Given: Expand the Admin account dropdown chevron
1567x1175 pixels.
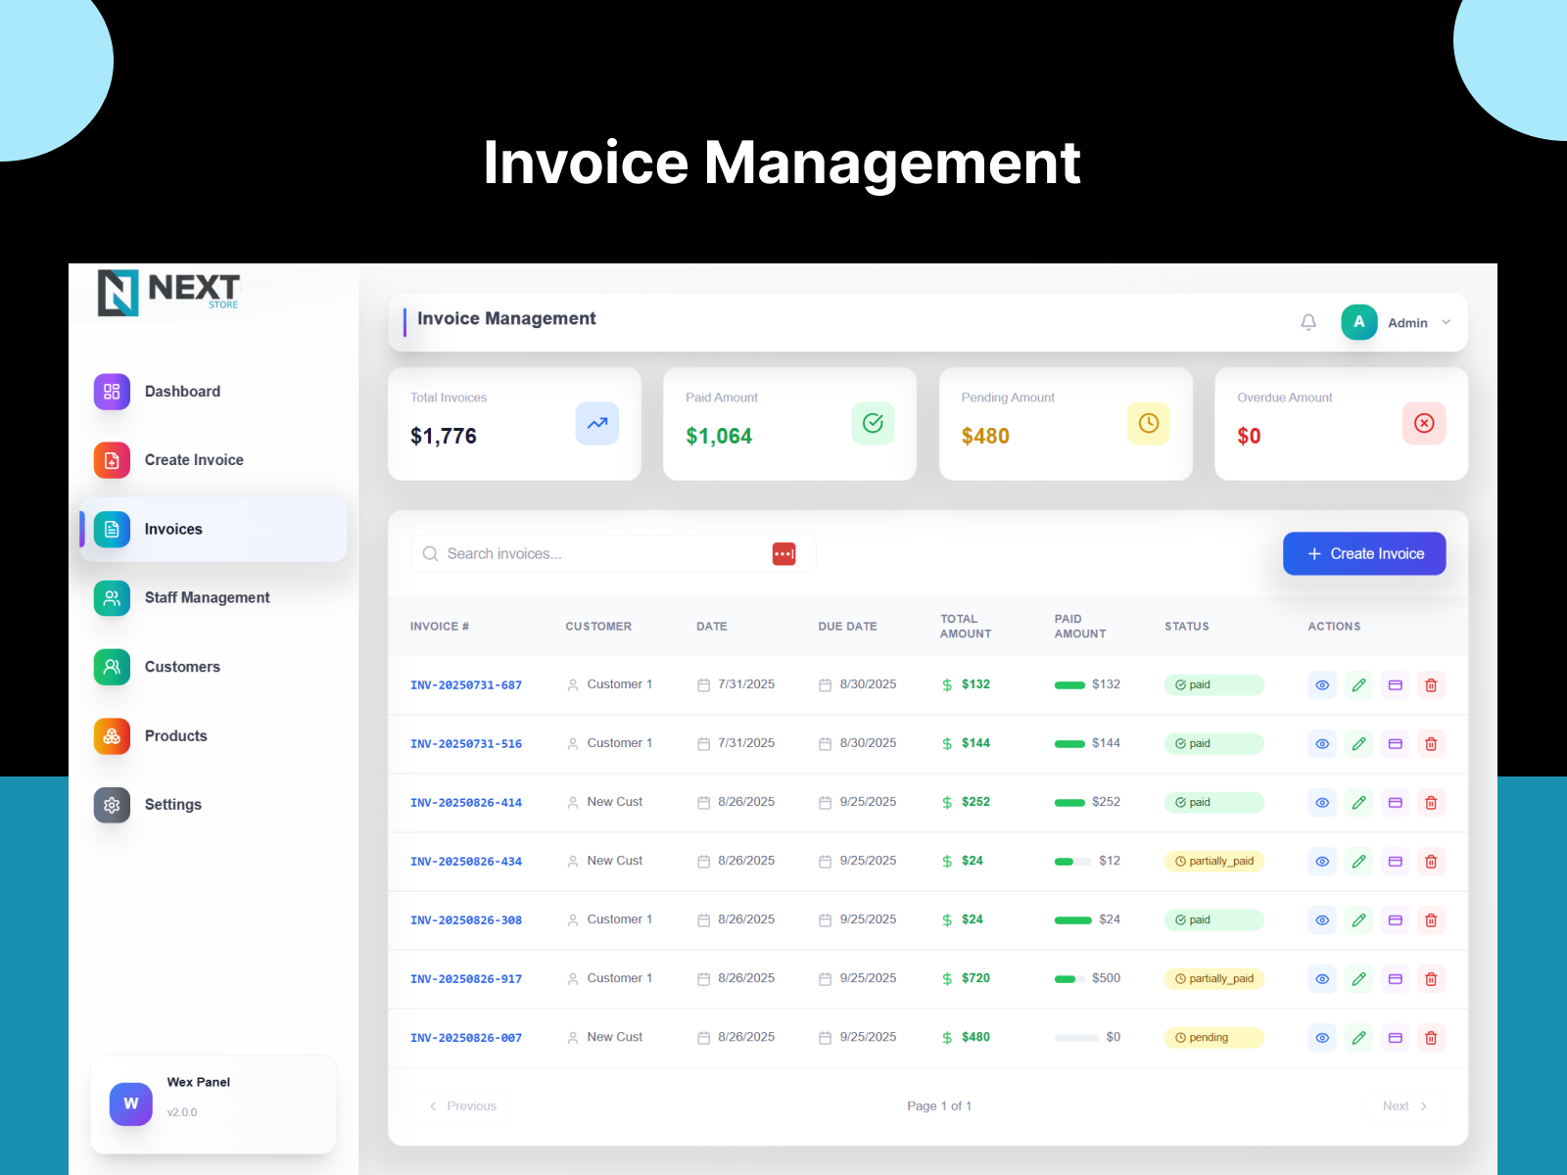Looking at the screenshot, I should [1446, 322].
